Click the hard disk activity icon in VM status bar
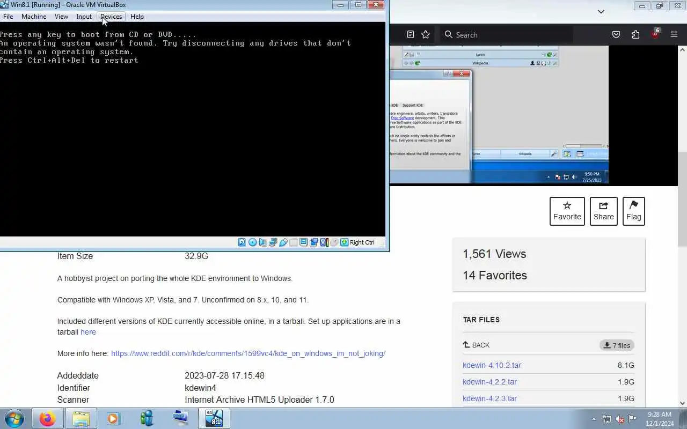Screen dimensions: 687x429 (242, 242)
